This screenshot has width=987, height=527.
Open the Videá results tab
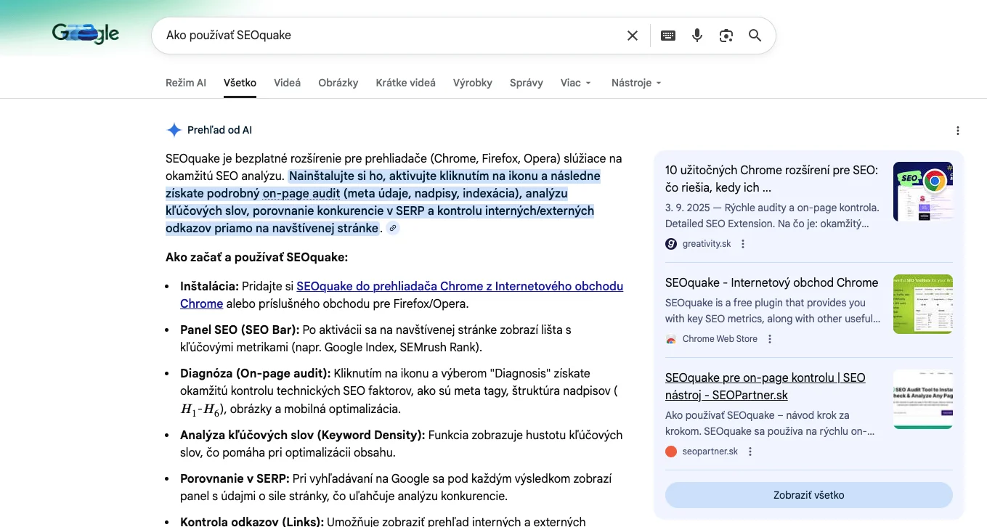click(287, 83)
